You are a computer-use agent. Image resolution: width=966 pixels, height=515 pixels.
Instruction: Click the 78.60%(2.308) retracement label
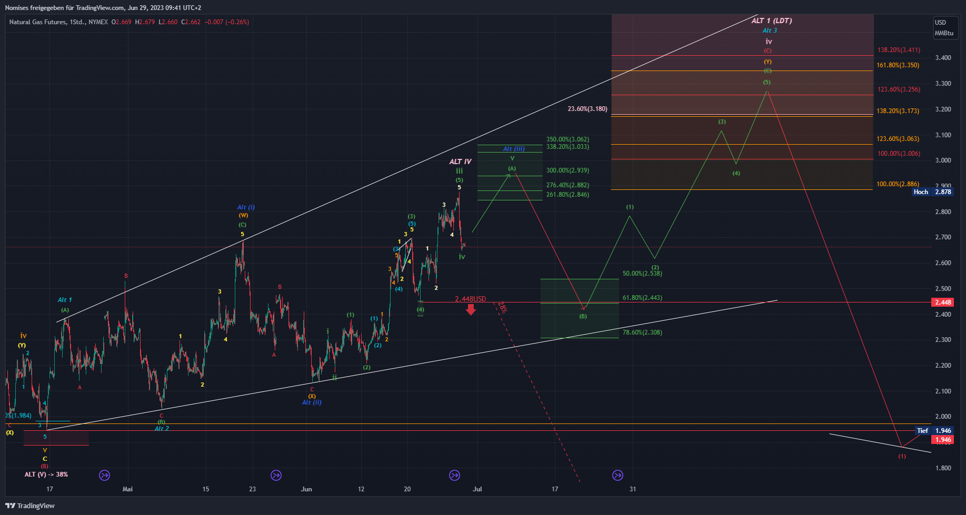coord(642,332)
